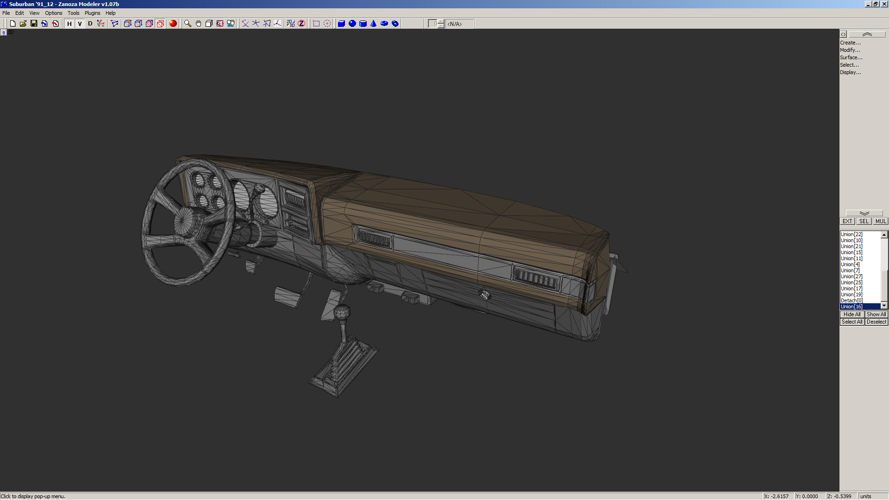The height and width of the screenshot is (500, 889).
Task: Create a blue cube primitive
Action: 341,24
